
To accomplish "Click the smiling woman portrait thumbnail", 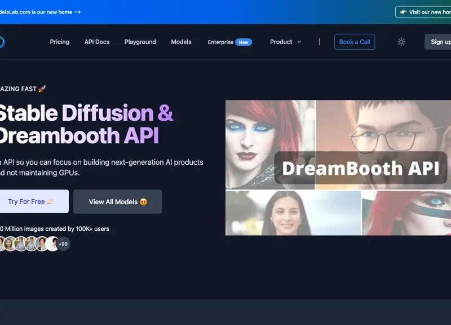I will [293, 213].
